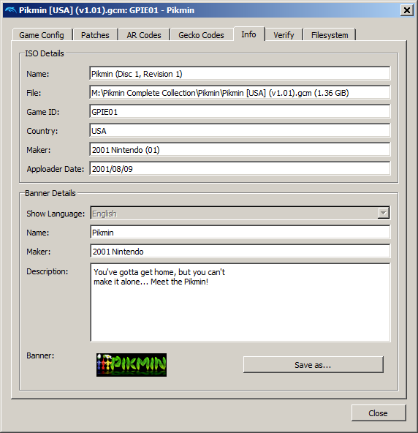Click the 'Banner:' label

(40, 355)
